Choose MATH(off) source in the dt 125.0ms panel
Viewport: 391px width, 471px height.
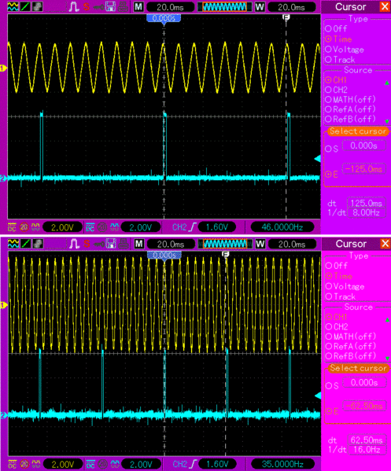tap(350, 99)
